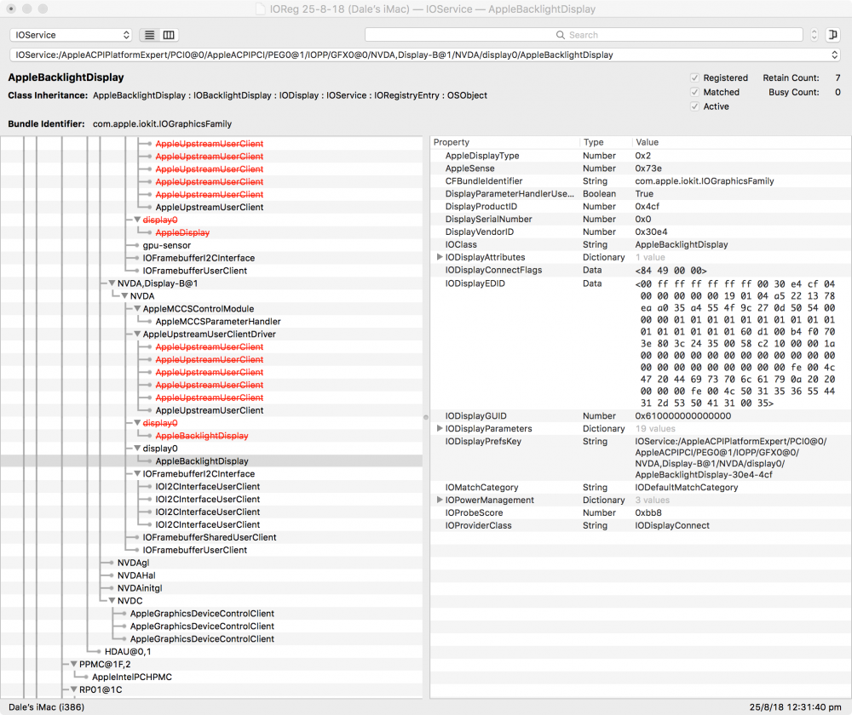This screenshot has height=715, width=852.
Task: Select the CFBundleIdentifier property row
Action: click(641, 180)
